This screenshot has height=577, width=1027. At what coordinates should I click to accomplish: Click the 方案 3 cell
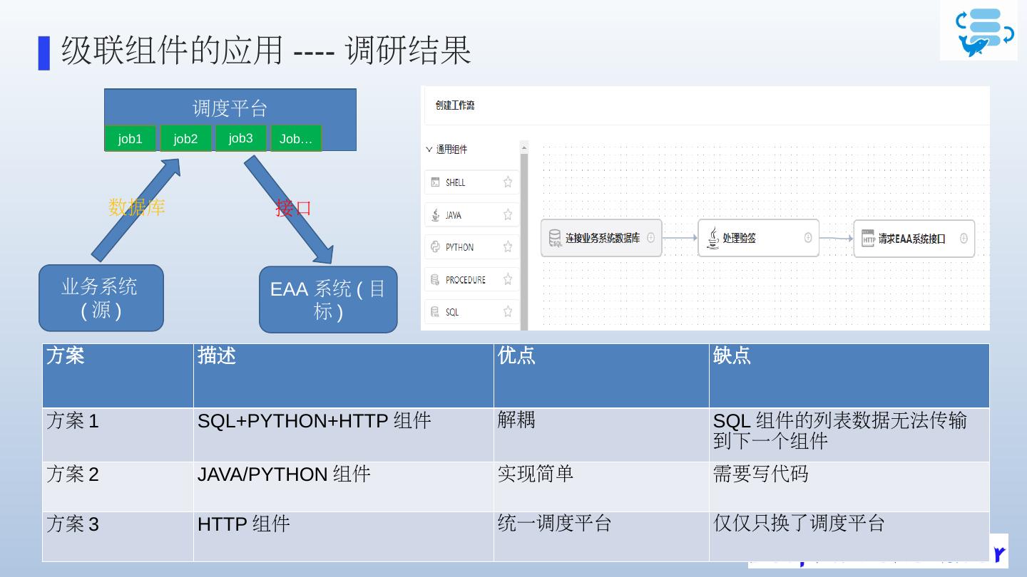118,536
